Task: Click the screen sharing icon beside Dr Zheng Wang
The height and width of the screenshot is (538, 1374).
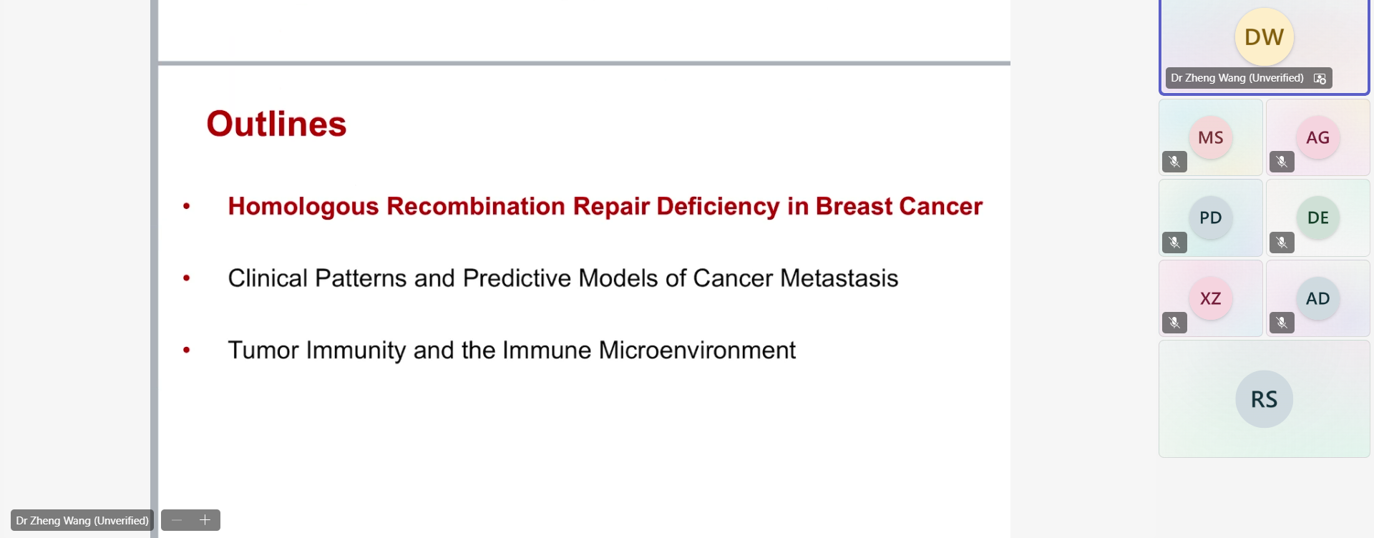Action: [x=1320, y=79]
